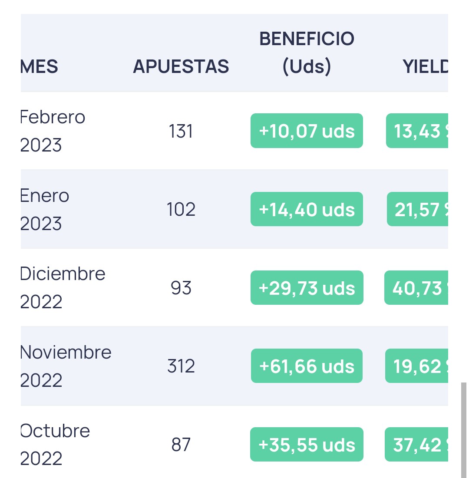Click the 131 bets count cell

181,131
